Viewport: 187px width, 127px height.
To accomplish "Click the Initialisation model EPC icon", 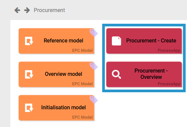I will point(29,108).
